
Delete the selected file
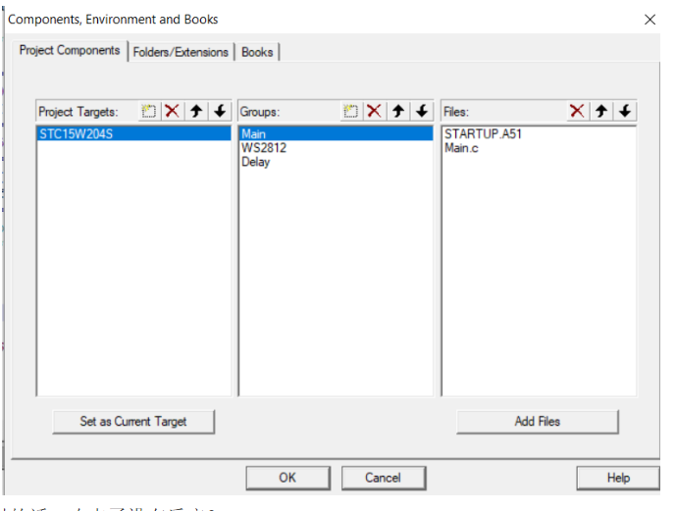(577, 111)
